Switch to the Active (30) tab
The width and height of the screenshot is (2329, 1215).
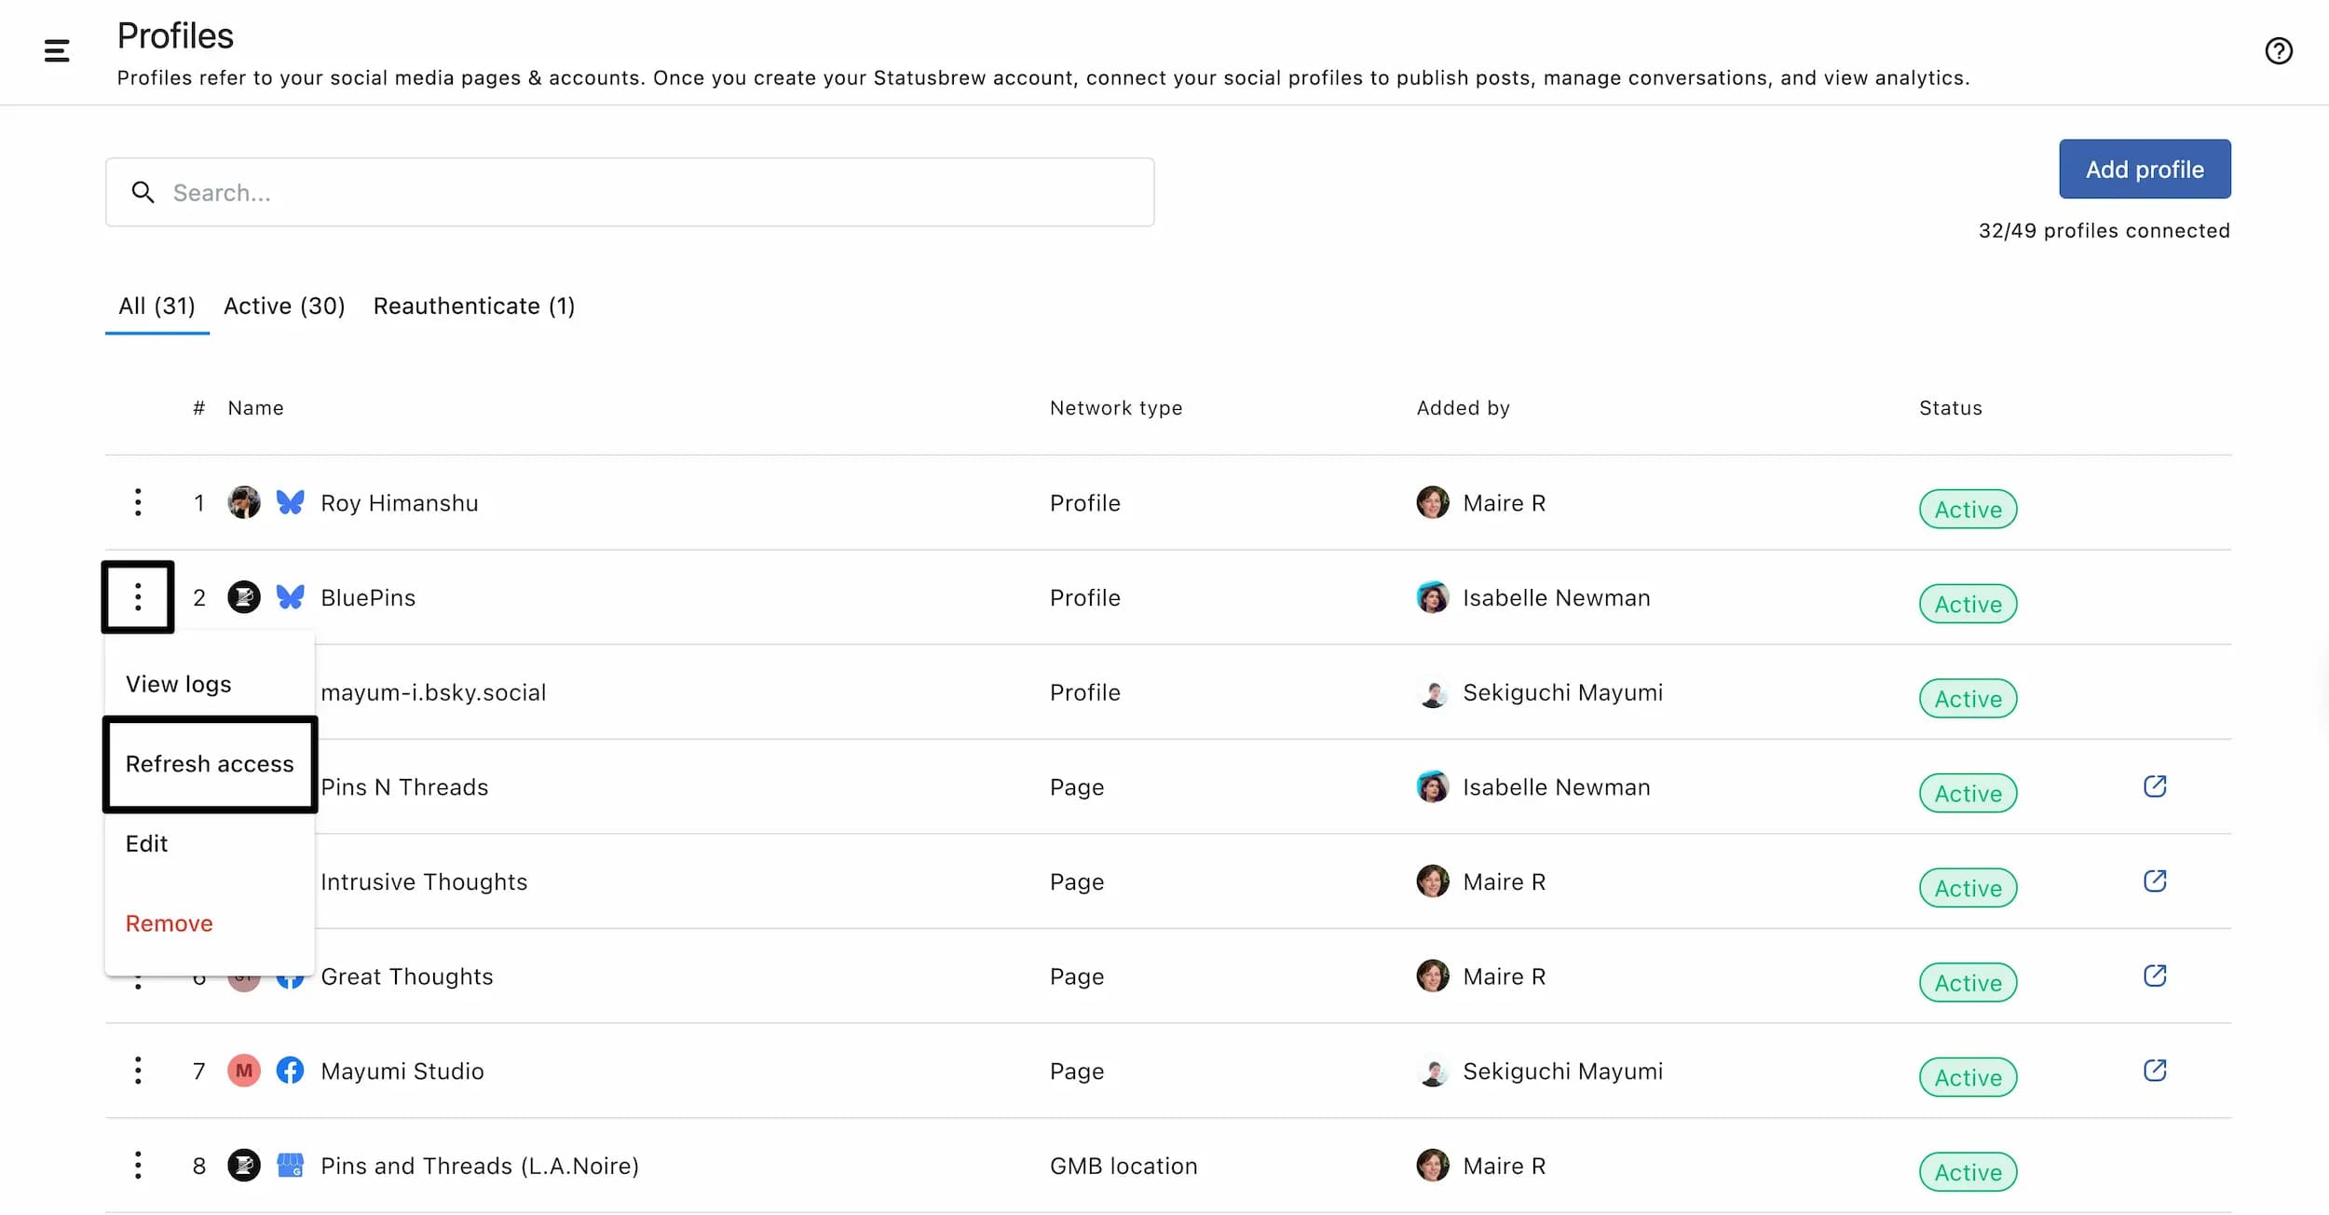tap(284, 307)
